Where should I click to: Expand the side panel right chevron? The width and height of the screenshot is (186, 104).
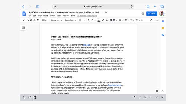[163, 91]
